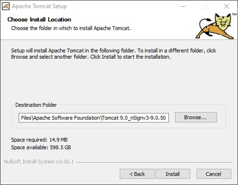Close the Apache Tomcat Setup dialog
Screen dimensions: 238x185
coord(226,7)
